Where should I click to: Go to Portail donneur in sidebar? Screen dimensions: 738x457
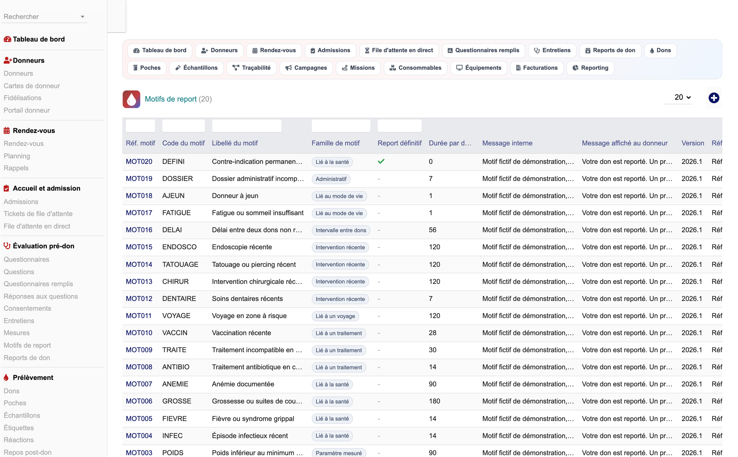27,110
